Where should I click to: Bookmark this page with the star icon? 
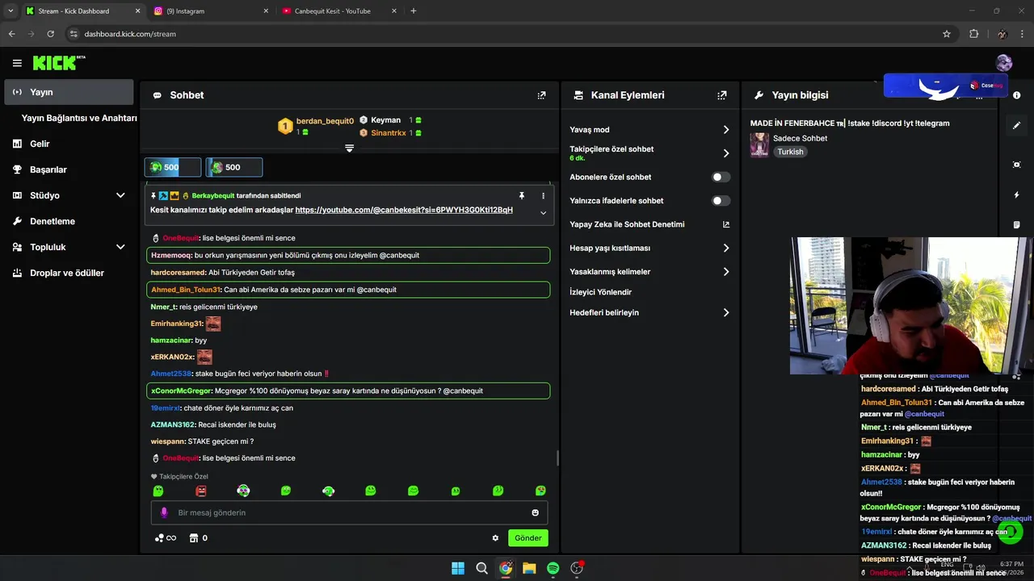(x=947, y=34)
